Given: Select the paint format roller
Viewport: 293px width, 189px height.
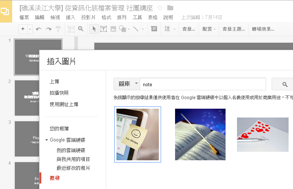Looking at the screenshot, I should point(58,29).
